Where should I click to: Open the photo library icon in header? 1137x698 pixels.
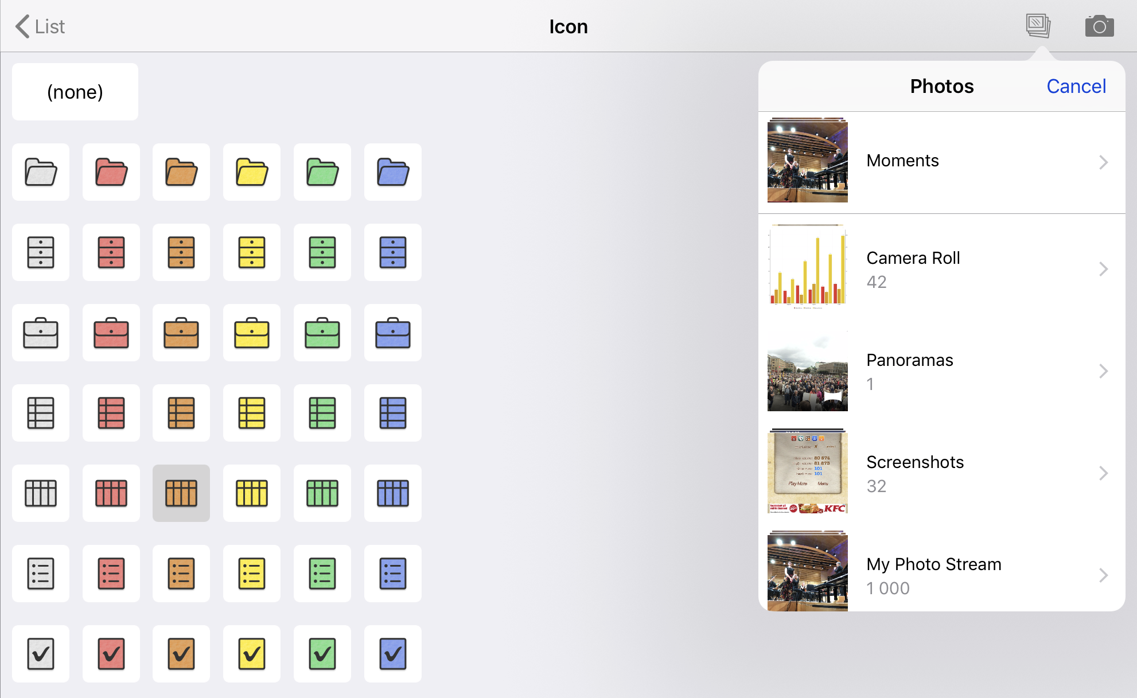coord(1038,26)
